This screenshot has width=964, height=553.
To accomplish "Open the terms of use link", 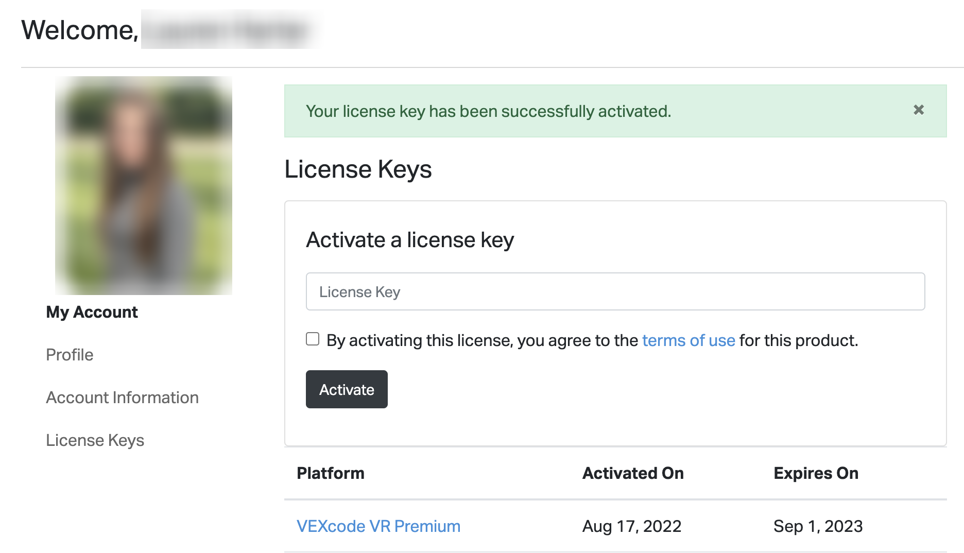I will [688, 340].
